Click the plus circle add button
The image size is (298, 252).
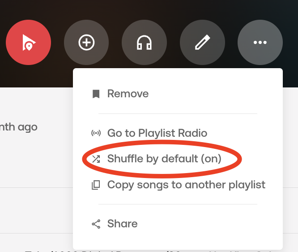(86, 43)
